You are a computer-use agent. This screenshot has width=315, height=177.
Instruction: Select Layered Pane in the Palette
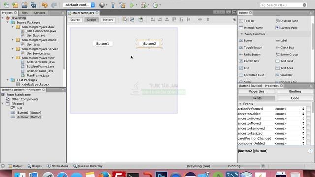[x=286, y=28]
